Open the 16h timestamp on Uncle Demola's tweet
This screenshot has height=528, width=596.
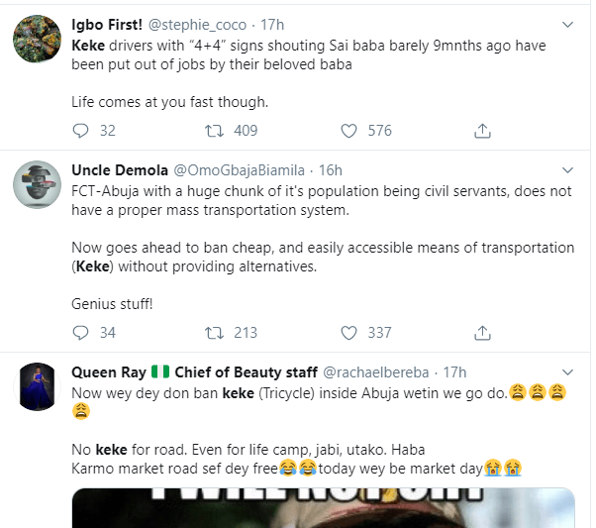point(330,170)
